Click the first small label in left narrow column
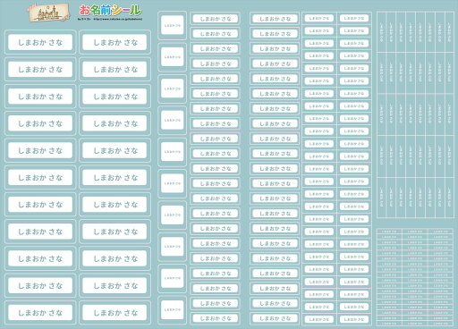 319,18
